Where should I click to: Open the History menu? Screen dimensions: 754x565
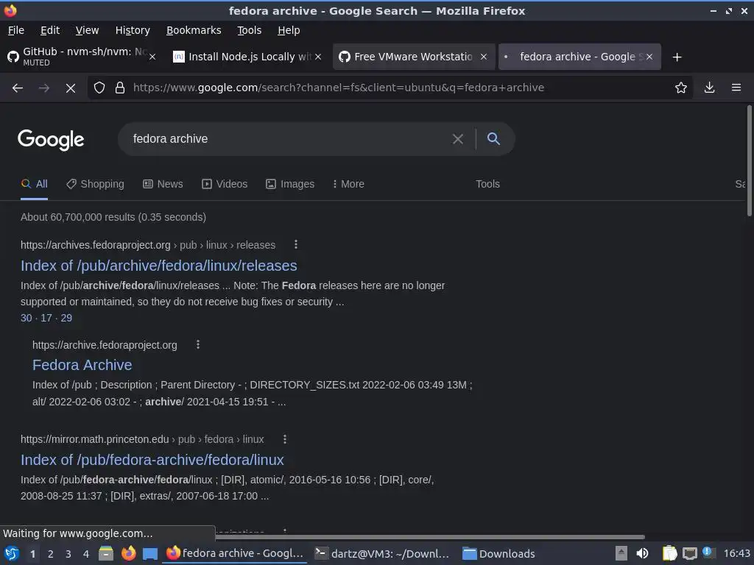coord(133,30)
